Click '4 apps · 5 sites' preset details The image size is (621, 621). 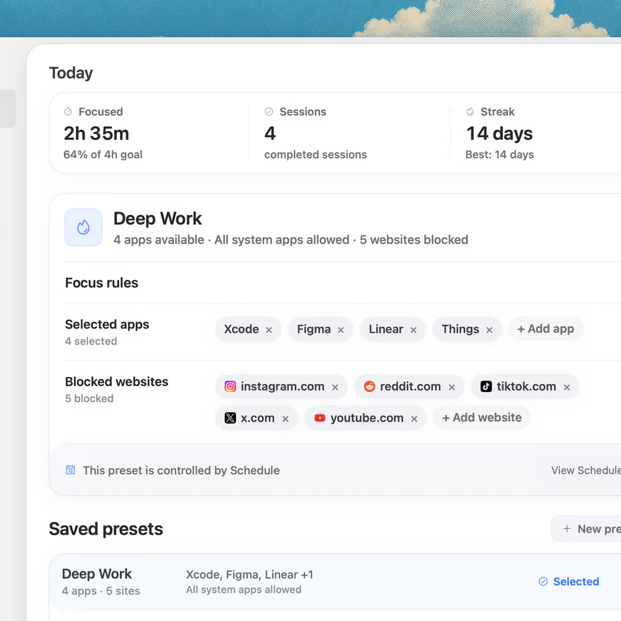coord(101,591)
